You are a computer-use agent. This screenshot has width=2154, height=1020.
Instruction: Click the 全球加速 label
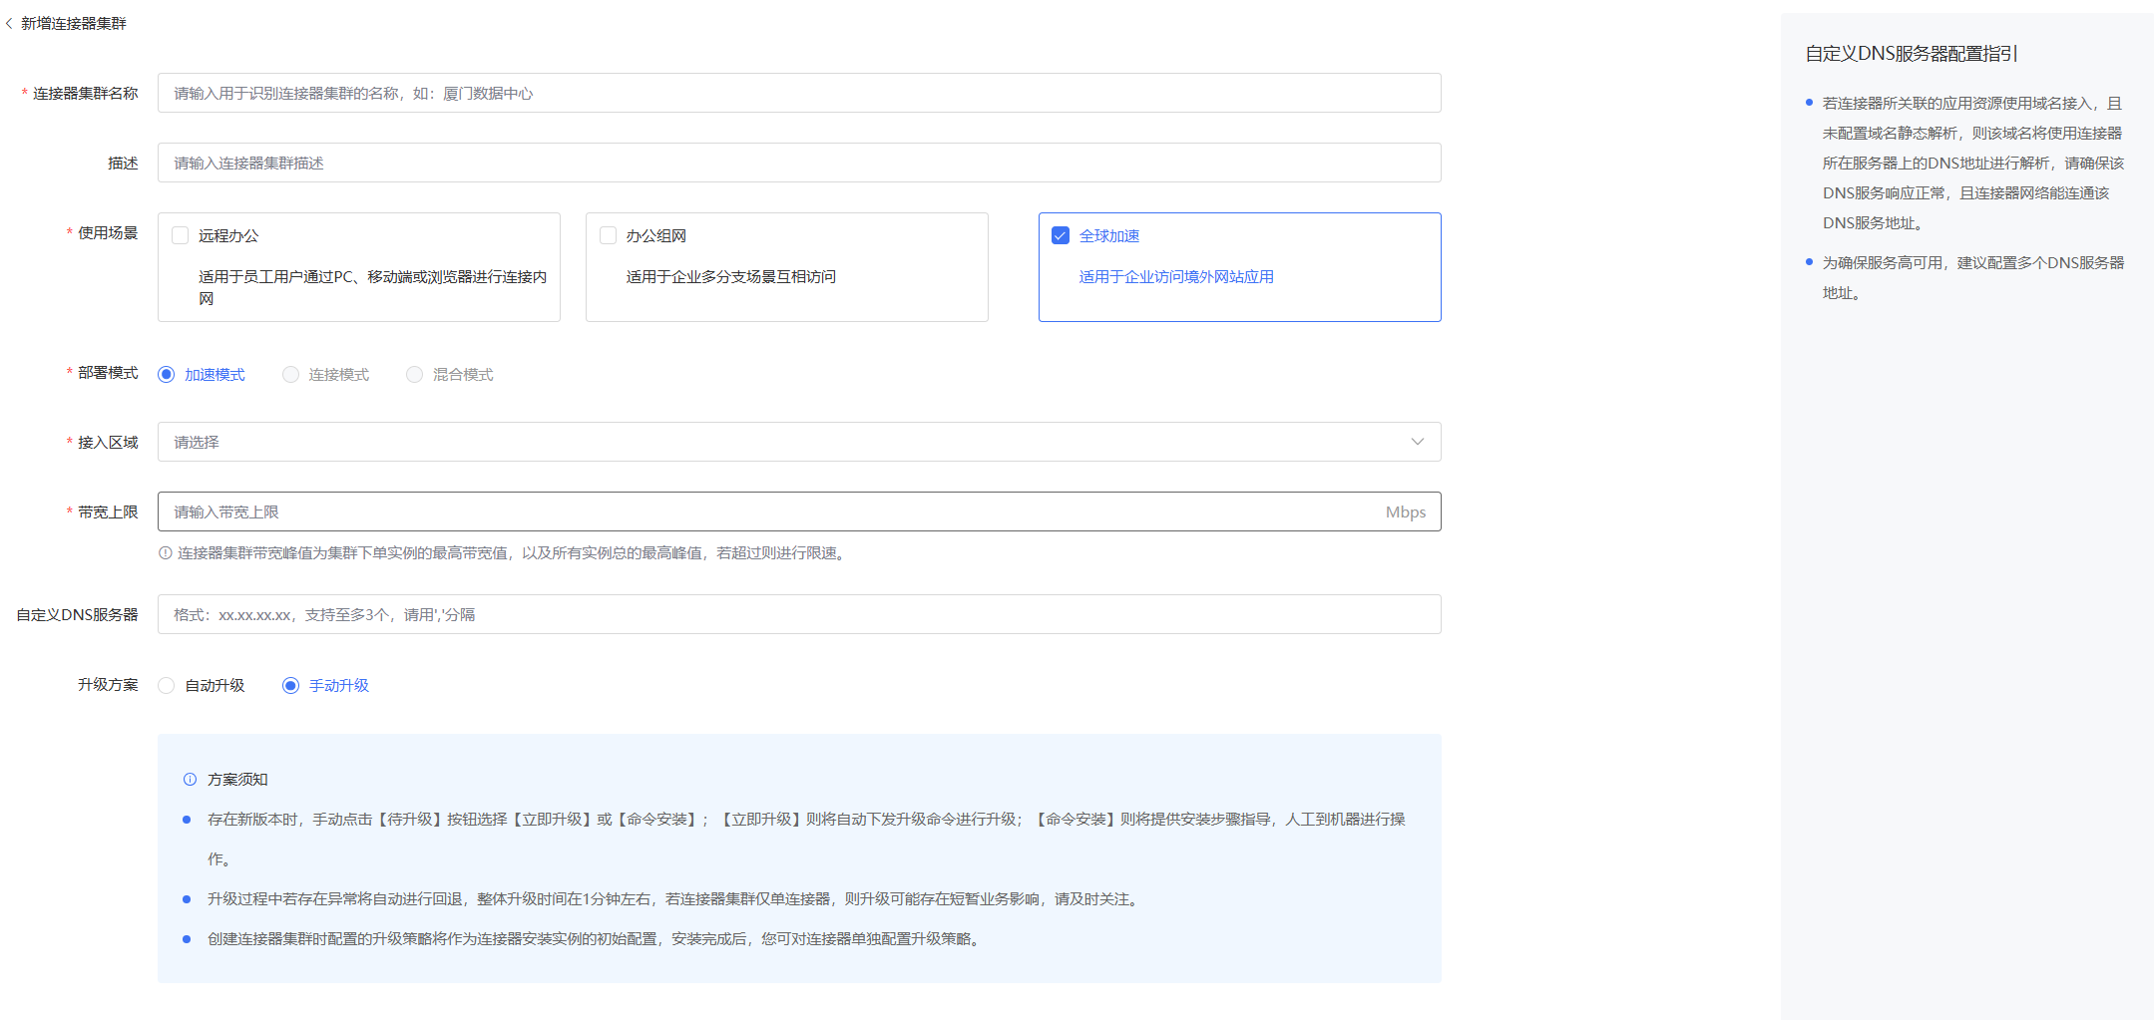pyautogui.click(x=1109, y=236)
